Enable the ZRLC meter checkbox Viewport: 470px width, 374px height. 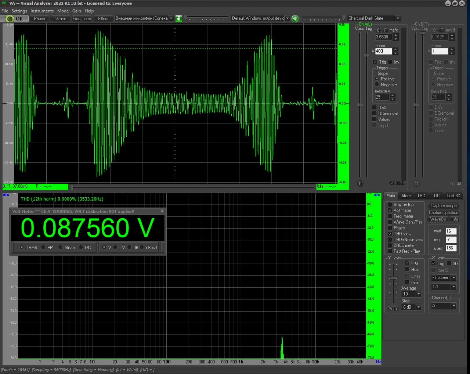390,245
